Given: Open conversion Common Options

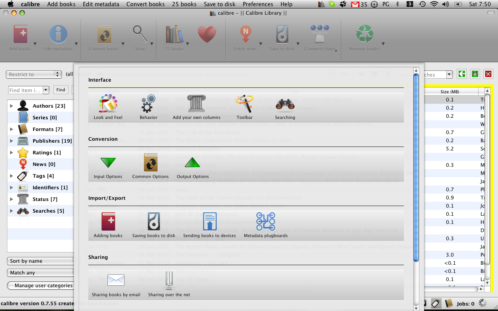Looking at the screenshot, I should click(151, 166).
